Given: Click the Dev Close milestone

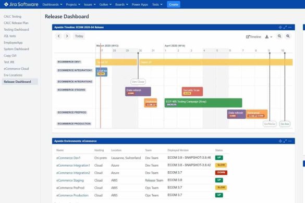Looking at the screenshot, I should click(x=138, y=82).
